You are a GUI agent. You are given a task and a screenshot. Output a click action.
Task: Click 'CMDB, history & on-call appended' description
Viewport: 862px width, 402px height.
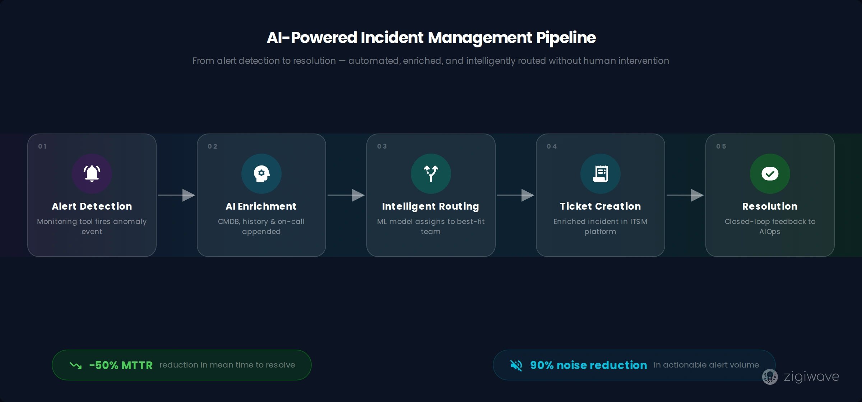261,226
